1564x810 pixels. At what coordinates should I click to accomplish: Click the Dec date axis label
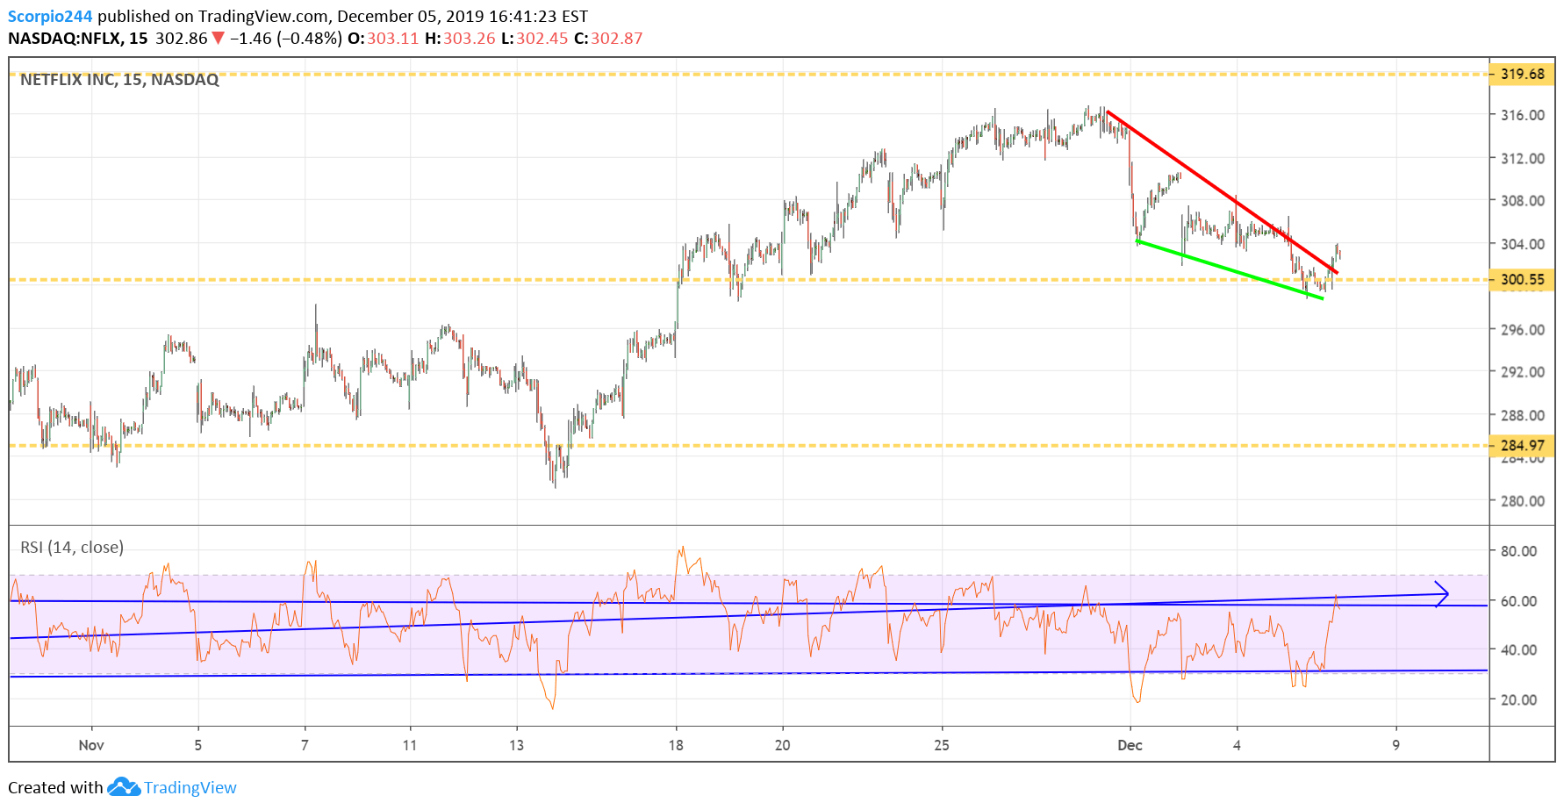tap(1130, 745)
